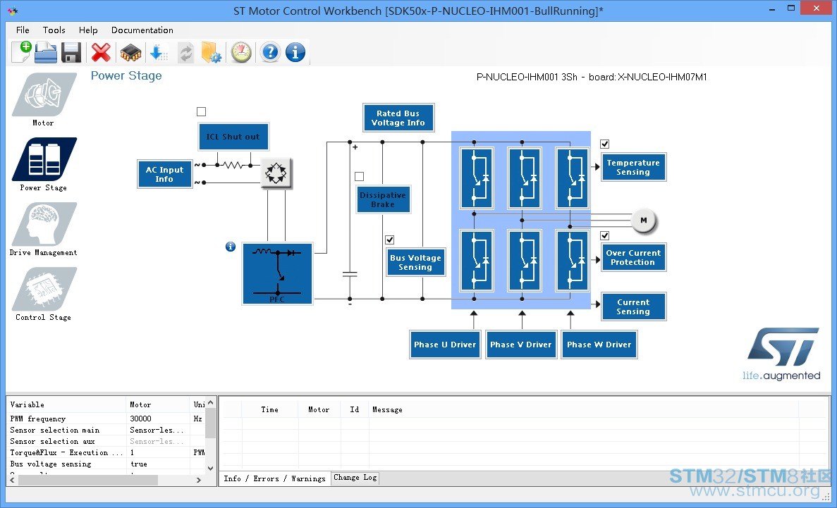This screenshot has height=508, width=837.
Task: Select the top-right high-side switch block
Action: [x=573, y=178]
